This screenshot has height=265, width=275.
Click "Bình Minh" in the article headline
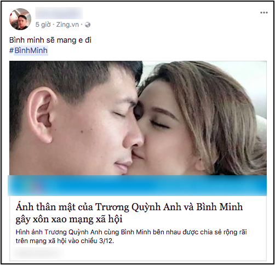pos(220,207)
